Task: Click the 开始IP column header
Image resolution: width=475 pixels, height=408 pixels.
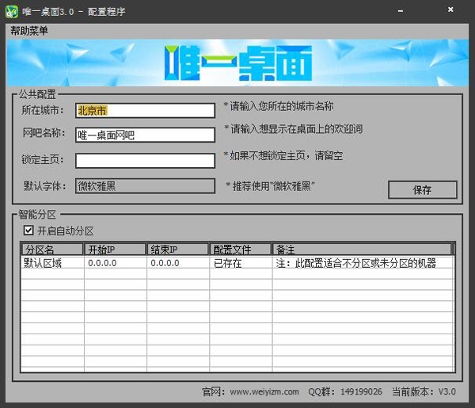Action: (115, 250)
